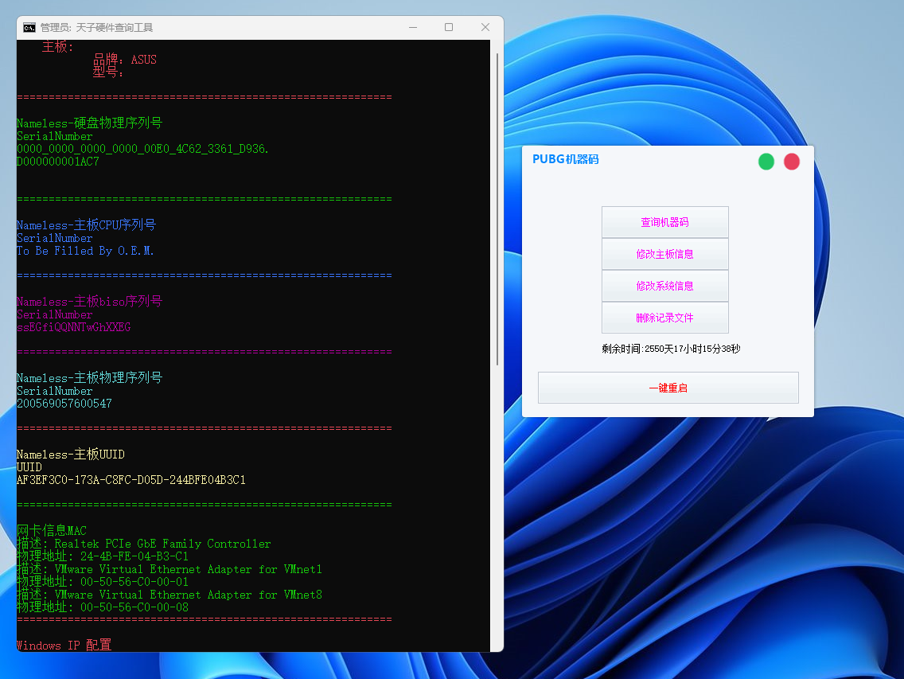Screen dimensions: 904x679
Task: Click the 剩余时间 remaining time label
Action: tap(671, 349)
